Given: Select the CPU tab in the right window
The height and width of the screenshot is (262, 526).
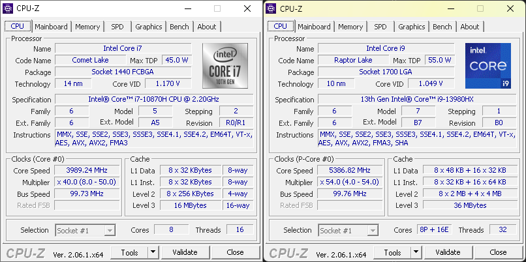Looking at the screenshot, I should [x=281, y=26].
